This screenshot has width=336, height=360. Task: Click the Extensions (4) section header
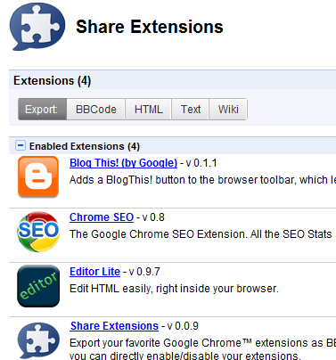[x=52, y=80]
